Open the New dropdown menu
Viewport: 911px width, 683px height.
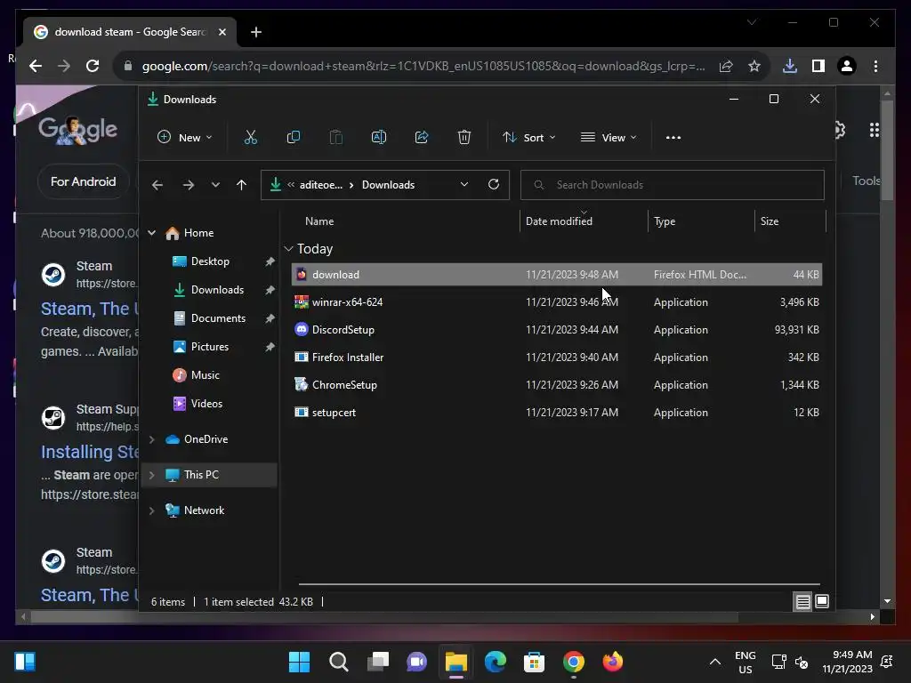pyautogui.click(x=185, y=138)
